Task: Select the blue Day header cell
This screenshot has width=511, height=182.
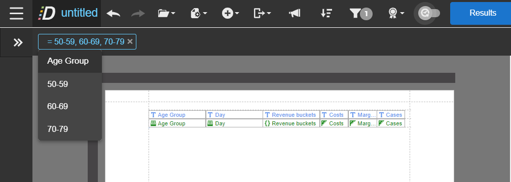Action: click(x=234, y=115)
